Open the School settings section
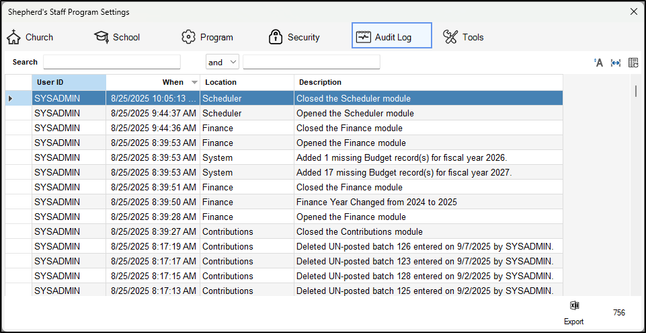The height and width of the screenshot is (333, 646). [x=117, y=37]
